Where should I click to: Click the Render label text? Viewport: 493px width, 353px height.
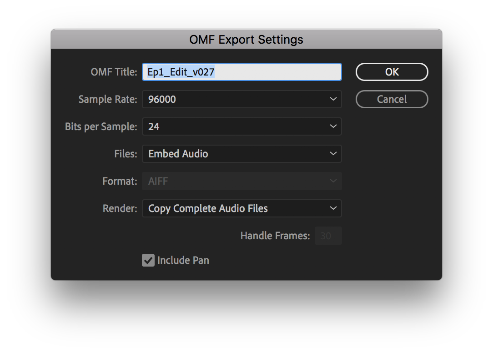point(120,208)
